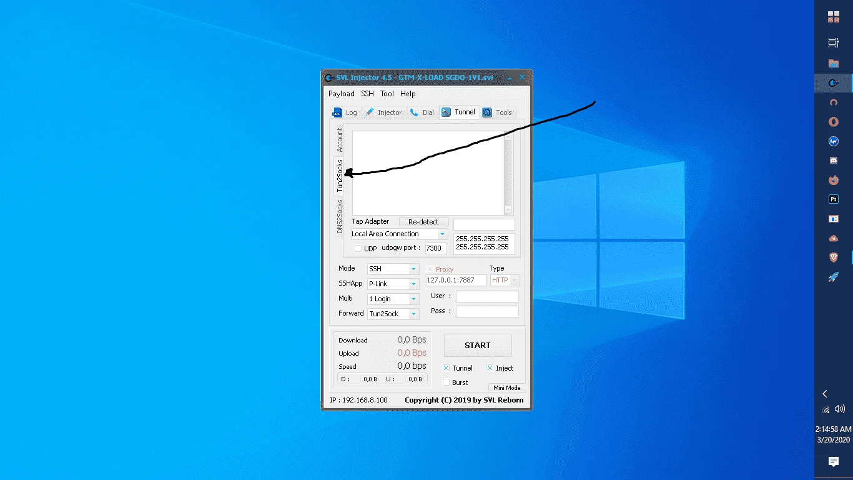Open the Tool menu
The width and height of the screenshot is (853, 480).
pos(387,94)
